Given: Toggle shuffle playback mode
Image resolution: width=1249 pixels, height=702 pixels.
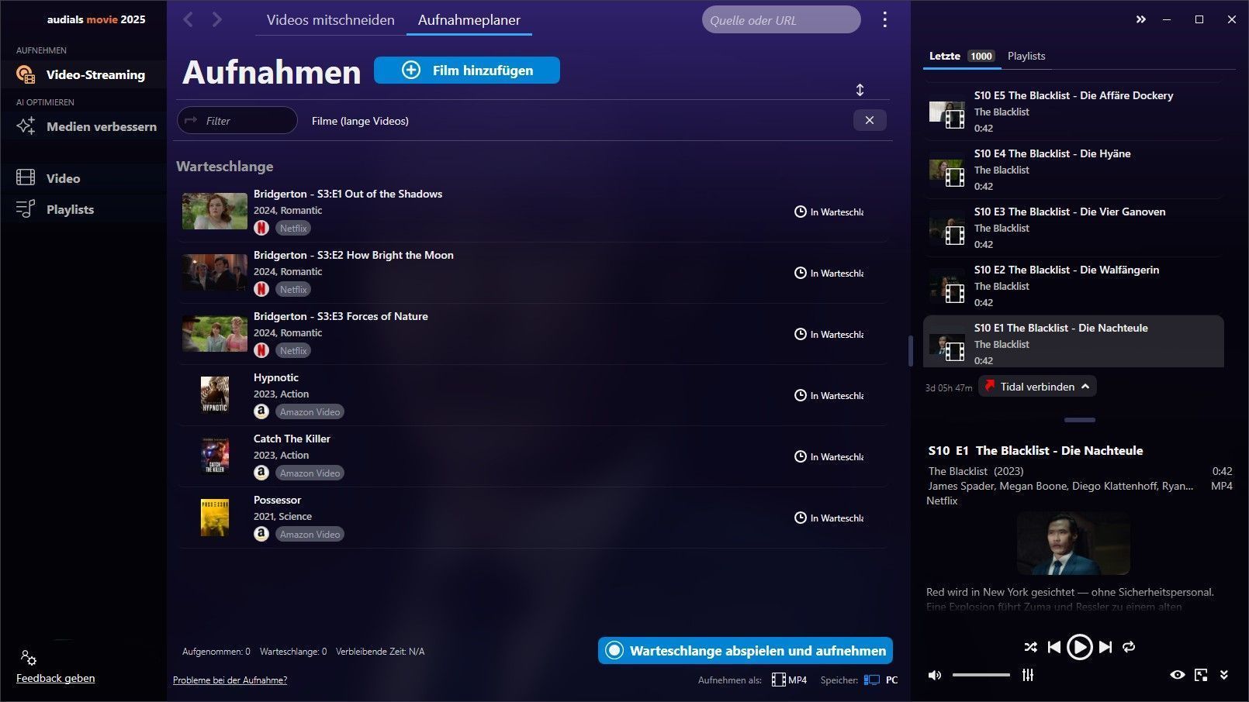Looking at the screenshot, I should [x=1030, y=647].
